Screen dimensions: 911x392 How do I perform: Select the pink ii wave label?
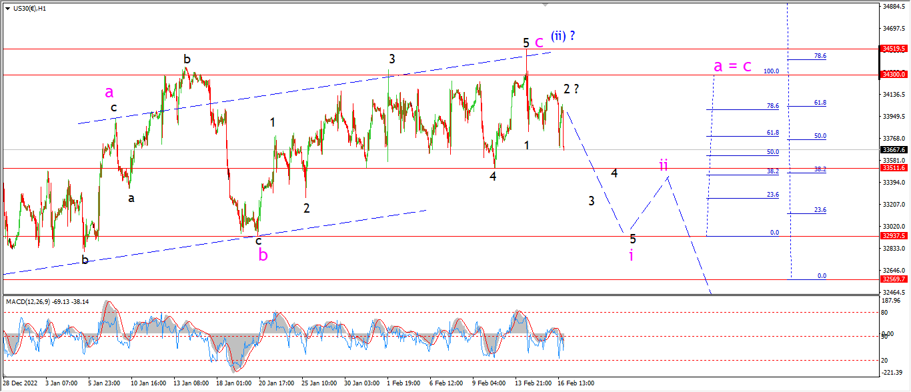664,164
